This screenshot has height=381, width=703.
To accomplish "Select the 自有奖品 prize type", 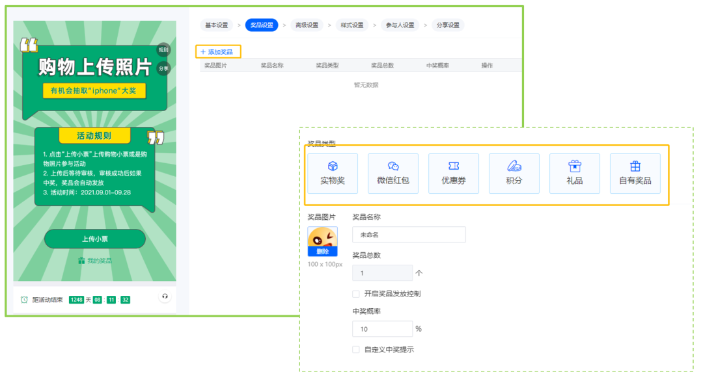I will pyautogui.click(x=635, y=173).
